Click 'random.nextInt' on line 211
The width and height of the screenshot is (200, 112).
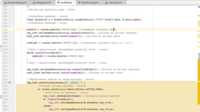click(x=57, y=56)
